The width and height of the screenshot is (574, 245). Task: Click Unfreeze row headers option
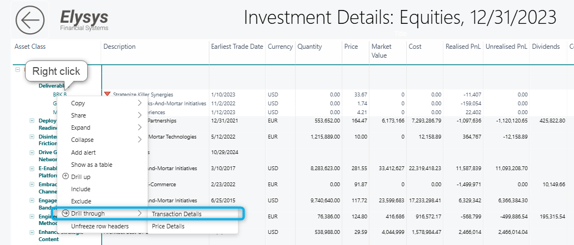click(100, 226)
